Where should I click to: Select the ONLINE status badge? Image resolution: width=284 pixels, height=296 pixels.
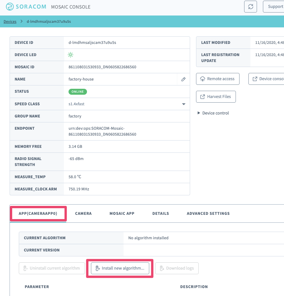coord(78,92)
